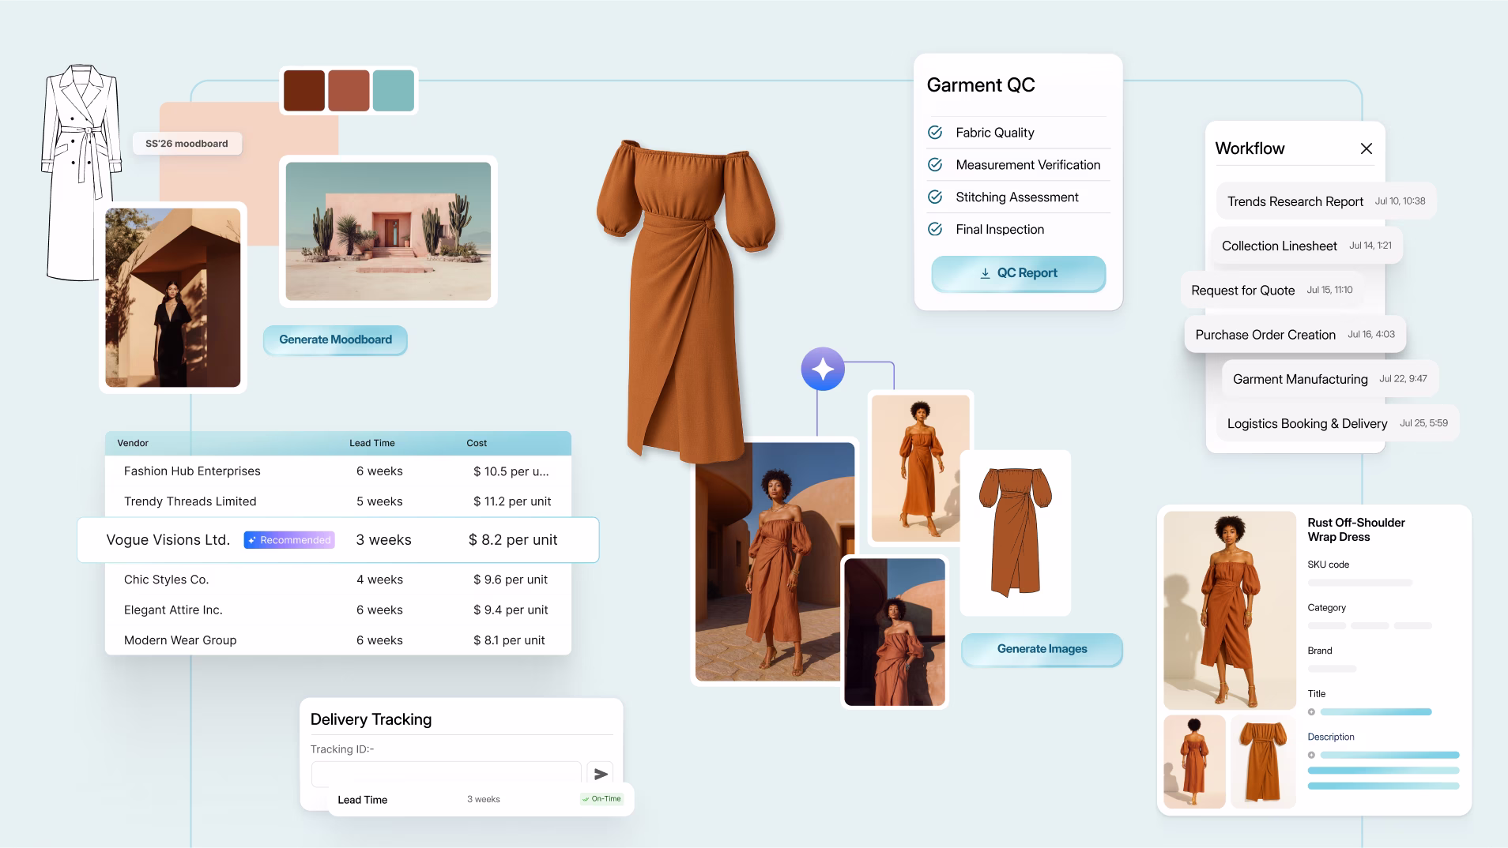Screen dimensions: 1508x848
Task: Click the trench coat sketch icon
Action: (x=81, y=172)
